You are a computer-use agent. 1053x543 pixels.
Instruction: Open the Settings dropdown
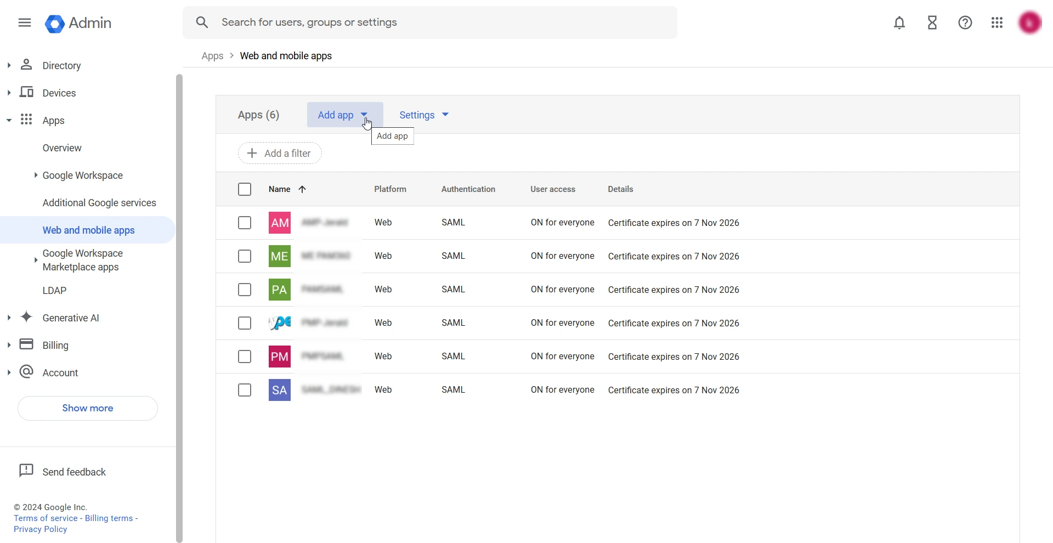click(423, 115)
